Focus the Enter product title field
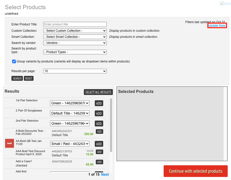231x180 pixels. 75,24
